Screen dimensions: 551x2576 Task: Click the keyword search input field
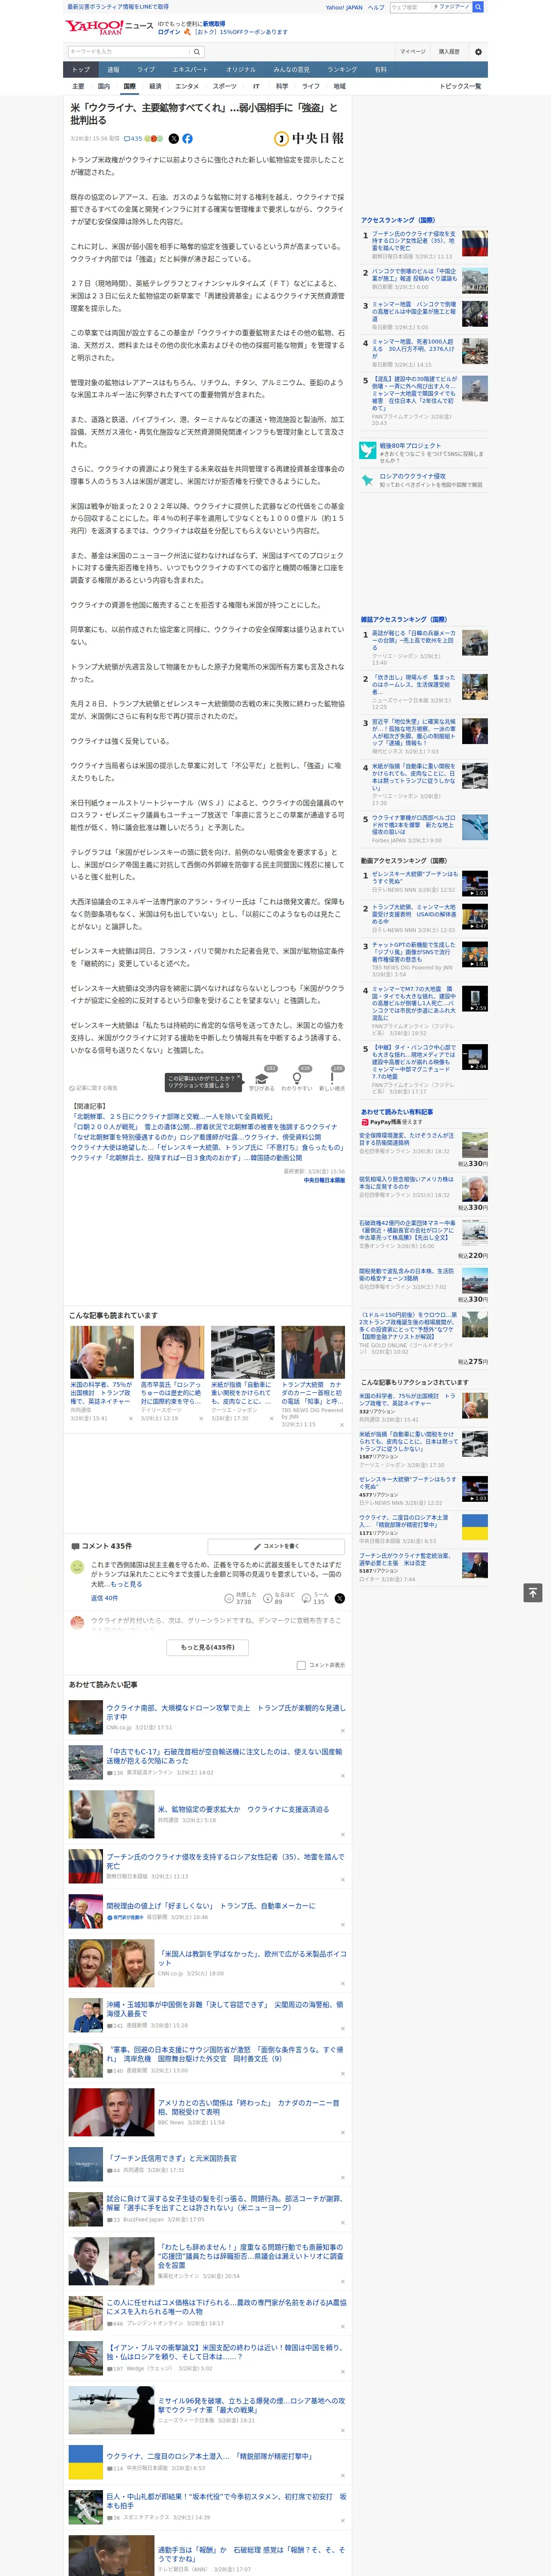(129, 51)
